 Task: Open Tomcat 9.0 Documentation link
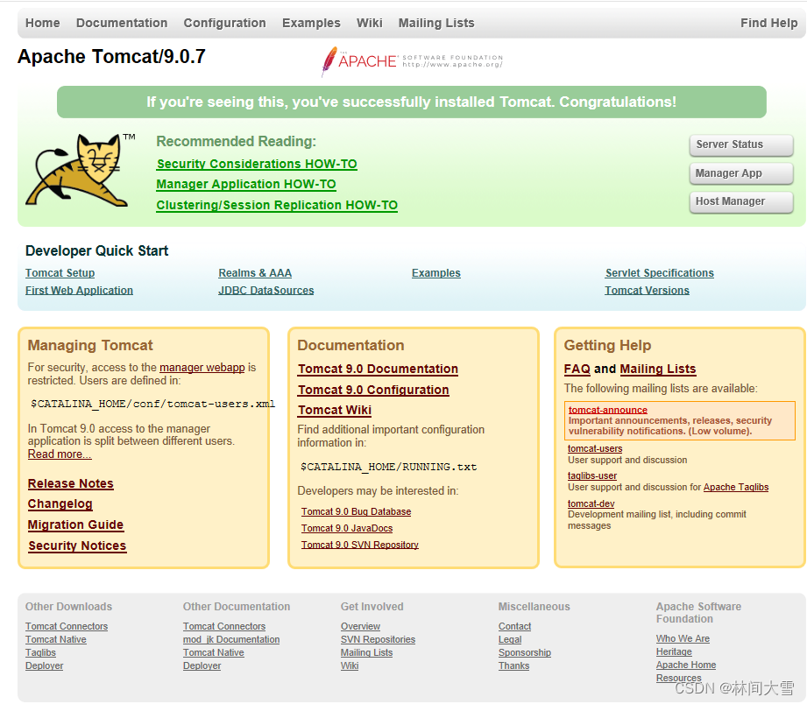point(378,370)
